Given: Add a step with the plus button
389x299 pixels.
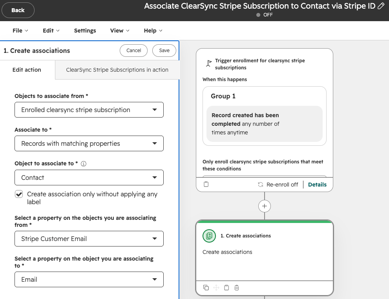Looking at the screenshot, I should (x=265, y=206).
